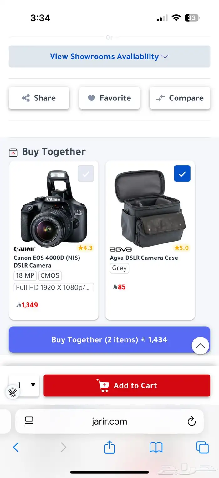
Task: Open Agva DSLR Camera Case title link
Action: coord(144,258)
